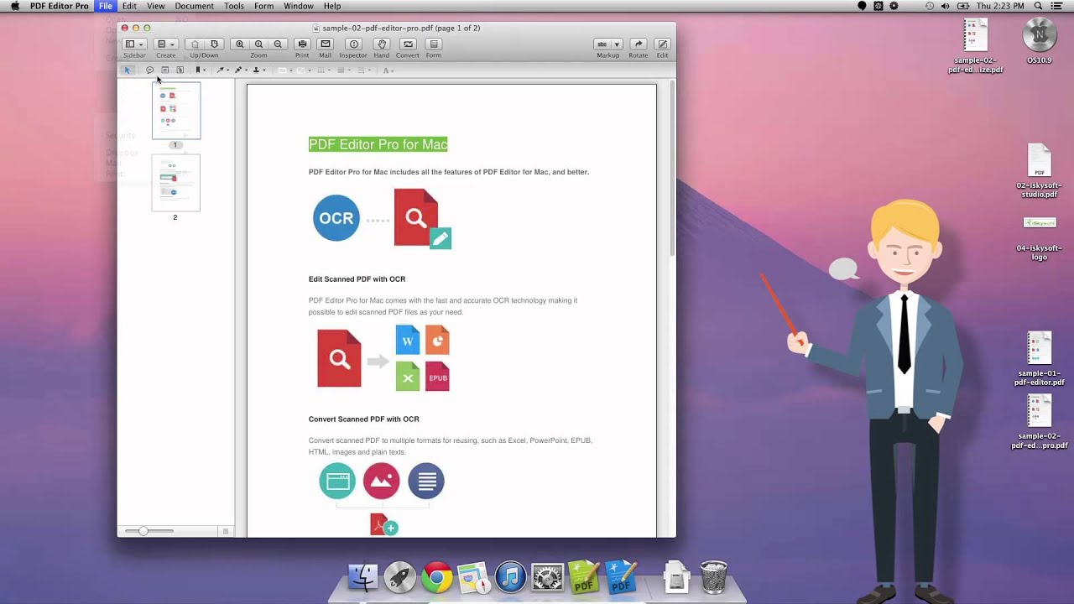Select 02-iskysoft-studio.pdf desktop file

coord(1039,171)
